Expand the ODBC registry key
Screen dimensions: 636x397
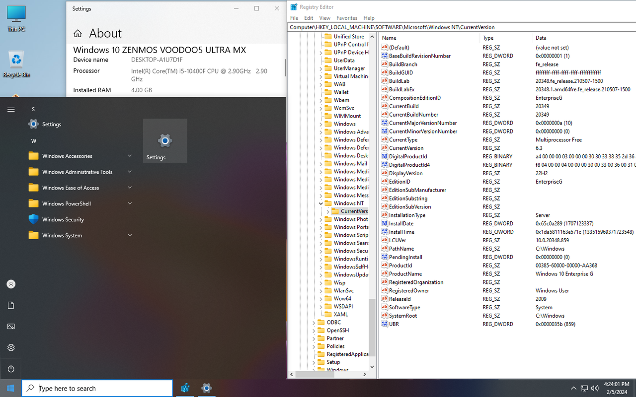[314, 323]
